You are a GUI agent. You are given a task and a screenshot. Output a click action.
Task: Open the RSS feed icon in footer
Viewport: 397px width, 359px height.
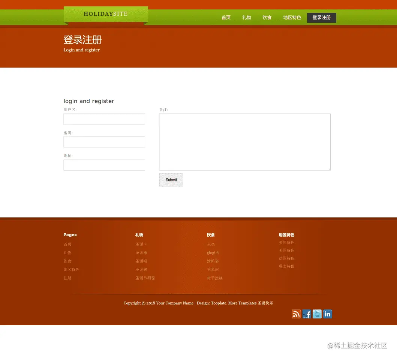296,314
